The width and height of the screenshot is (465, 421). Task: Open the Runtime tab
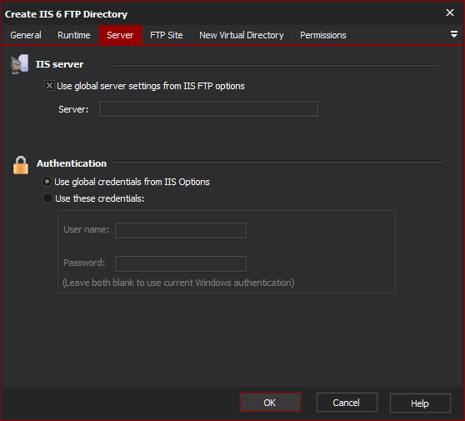pos(74,35)
